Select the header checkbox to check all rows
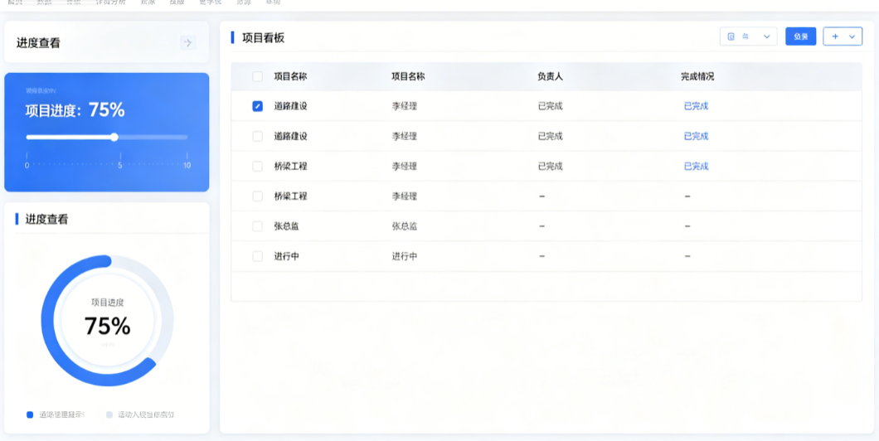This screenshot has height=441, width=879. click(x=257, y=77)
